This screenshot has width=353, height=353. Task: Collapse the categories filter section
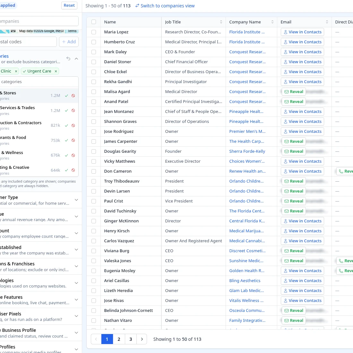(77, 59)
